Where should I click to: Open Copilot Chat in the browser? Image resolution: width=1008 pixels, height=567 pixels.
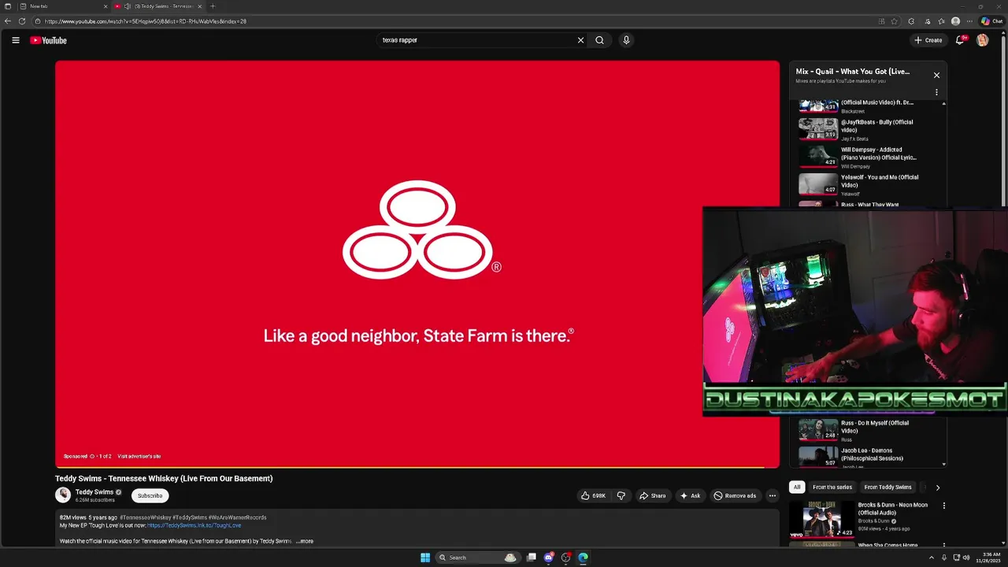991,21
